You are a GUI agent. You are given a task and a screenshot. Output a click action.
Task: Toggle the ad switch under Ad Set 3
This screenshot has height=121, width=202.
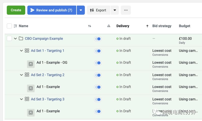(x=98, y=111)
